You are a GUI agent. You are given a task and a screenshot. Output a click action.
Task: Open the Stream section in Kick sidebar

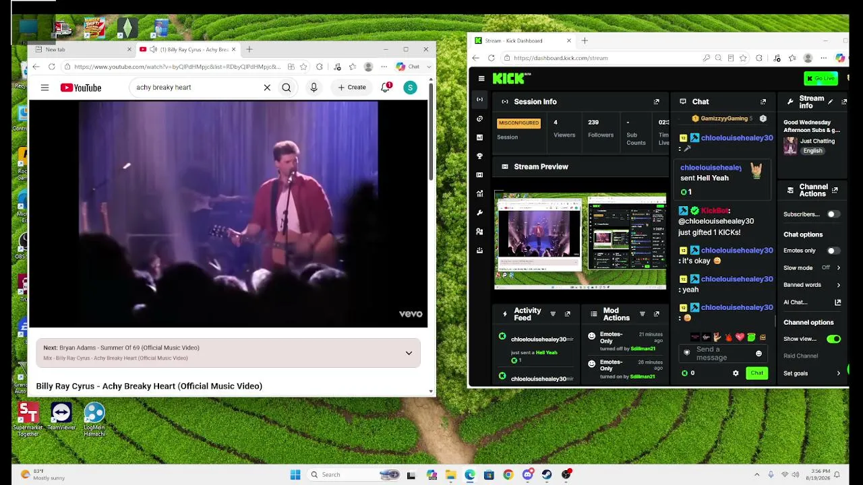coord(479,100)
